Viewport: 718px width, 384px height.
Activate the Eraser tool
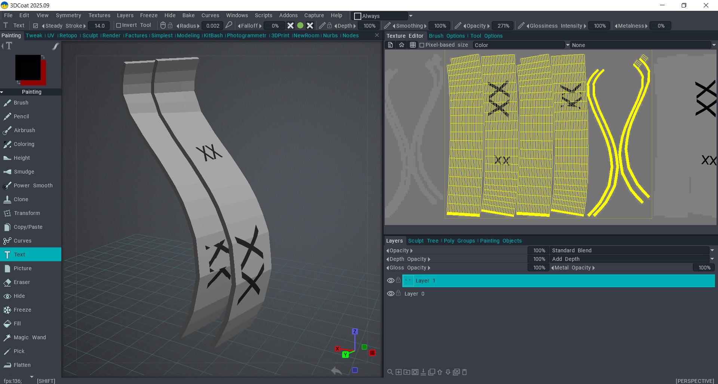(22, 282)
